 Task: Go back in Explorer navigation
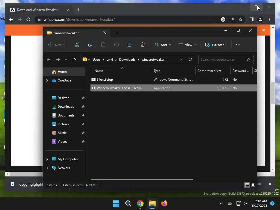48,60
